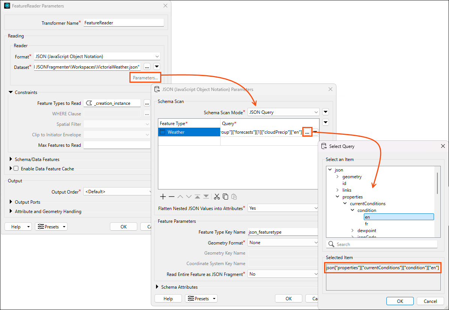Click the scissors cut icon

(217, 197)
